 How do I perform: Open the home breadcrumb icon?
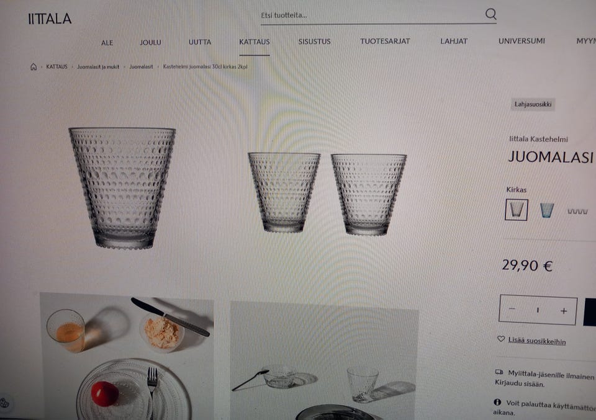tap(34, 67)
